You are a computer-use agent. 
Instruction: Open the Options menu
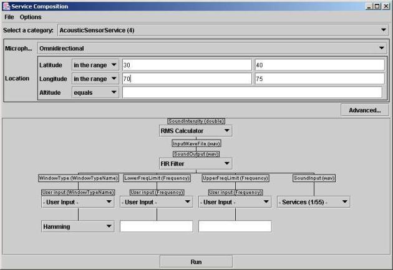31,17
